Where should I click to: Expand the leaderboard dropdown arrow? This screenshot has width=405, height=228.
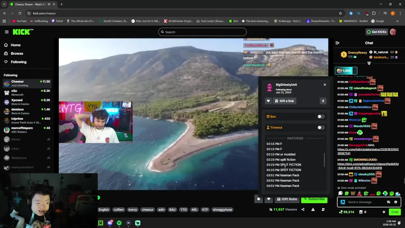coord(369,63)
